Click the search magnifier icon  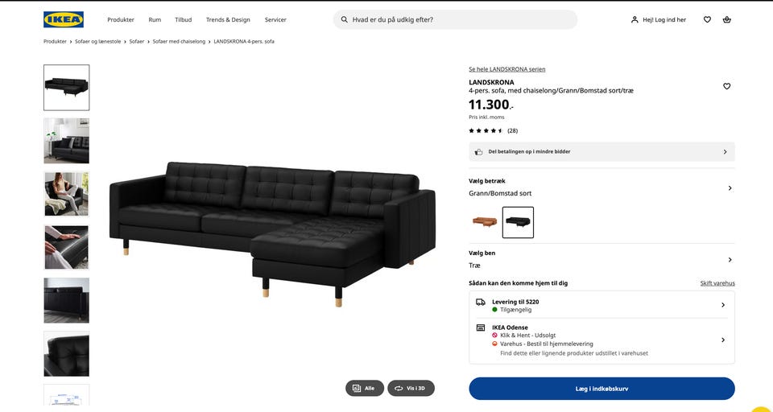[x=345, y=19]
